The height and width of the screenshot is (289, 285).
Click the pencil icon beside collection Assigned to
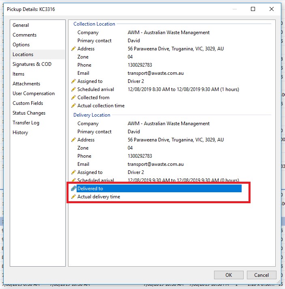coord(73,81)
